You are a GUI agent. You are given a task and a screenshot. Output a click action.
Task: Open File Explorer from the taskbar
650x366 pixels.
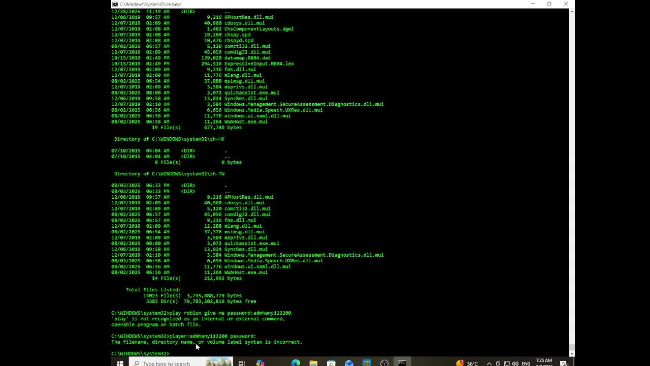[x=313, y=363]
